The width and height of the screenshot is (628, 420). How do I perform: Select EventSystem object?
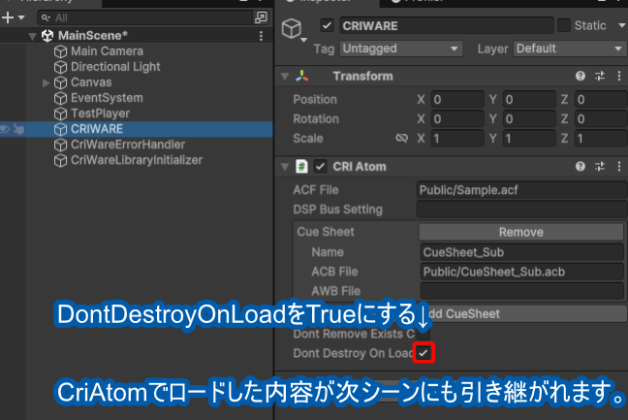(107, 98)
